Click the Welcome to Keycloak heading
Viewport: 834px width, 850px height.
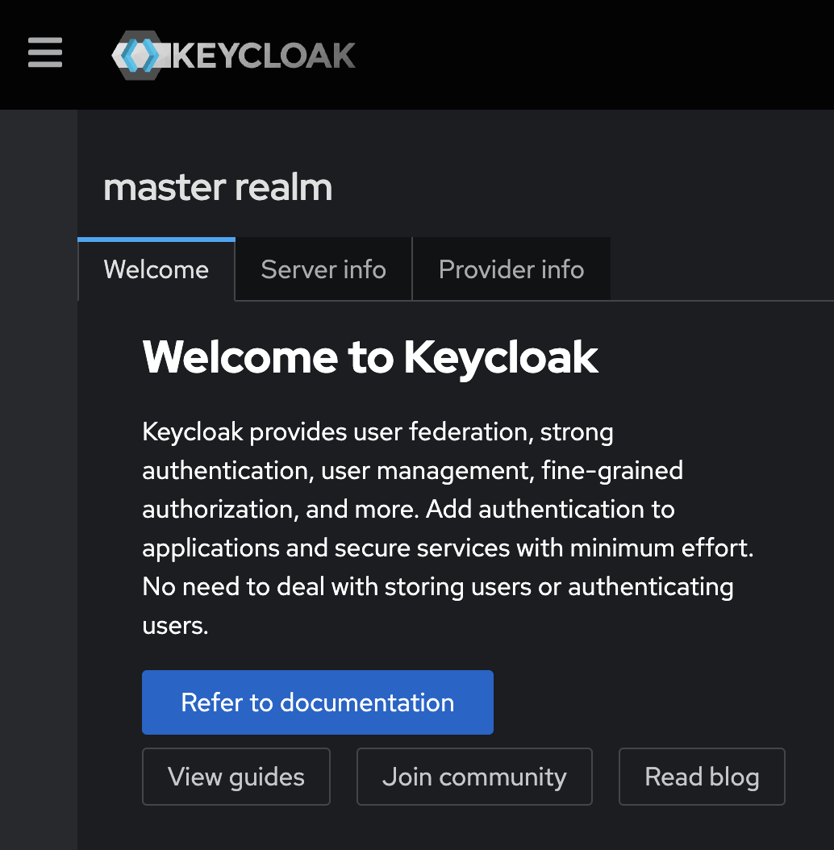coord(369,357)
